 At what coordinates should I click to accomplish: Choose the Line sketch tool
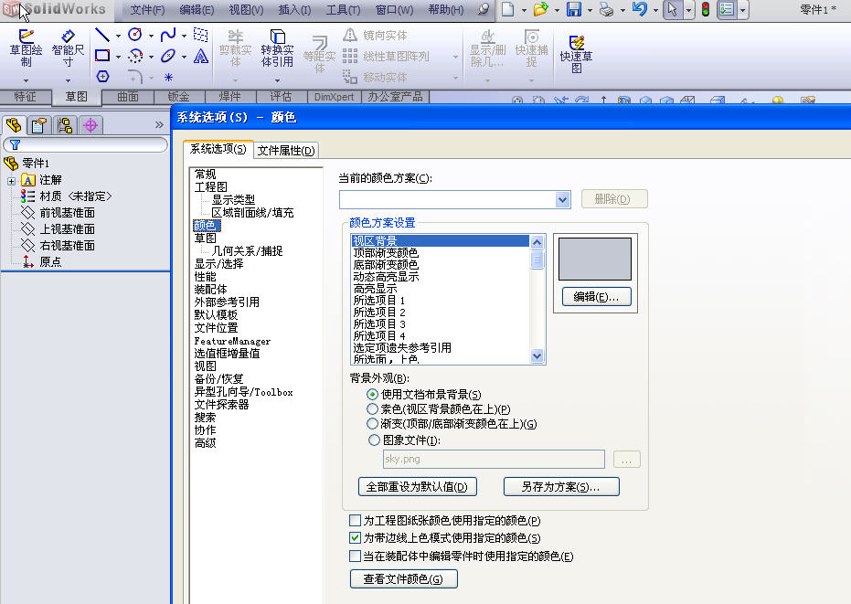click(102, 36)
